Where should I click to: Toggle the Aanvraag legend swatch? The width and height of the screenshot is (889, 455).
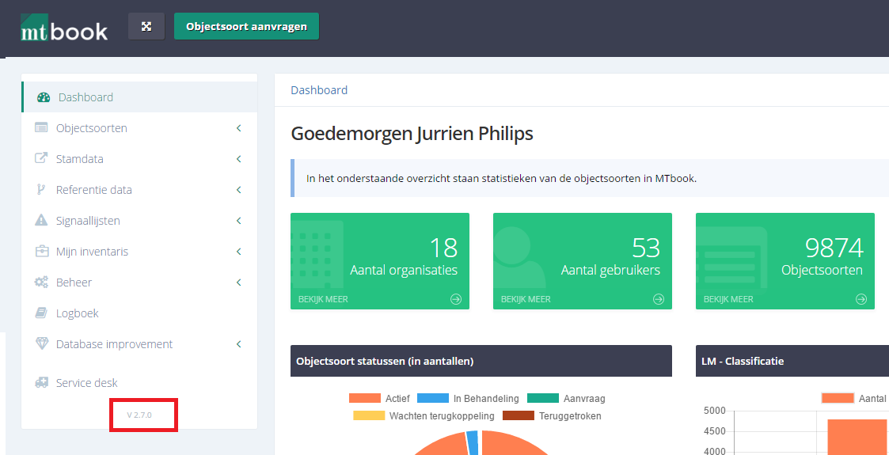point(541,398)
